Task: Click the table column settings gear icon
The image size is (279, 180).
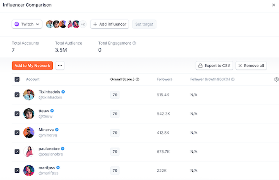Action: (276, 79)
